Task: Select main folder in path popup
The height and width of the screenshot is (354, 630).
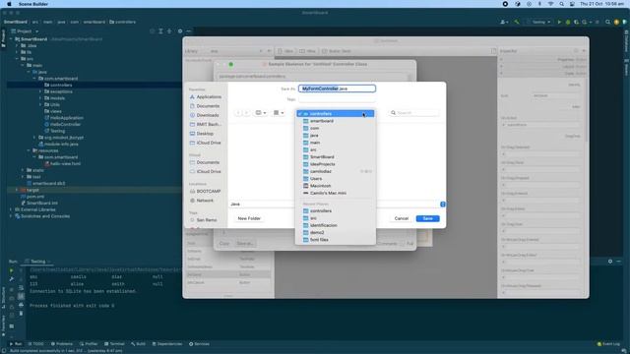Action: pyautogui.click(x=335, y=143)
